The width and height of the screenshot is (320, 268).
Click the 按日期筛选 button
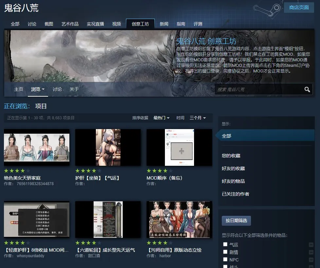click(236, 220)
